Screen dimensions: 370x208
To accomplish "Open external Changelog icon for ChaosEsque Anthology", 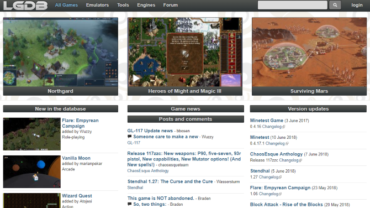I will point(300,160).
